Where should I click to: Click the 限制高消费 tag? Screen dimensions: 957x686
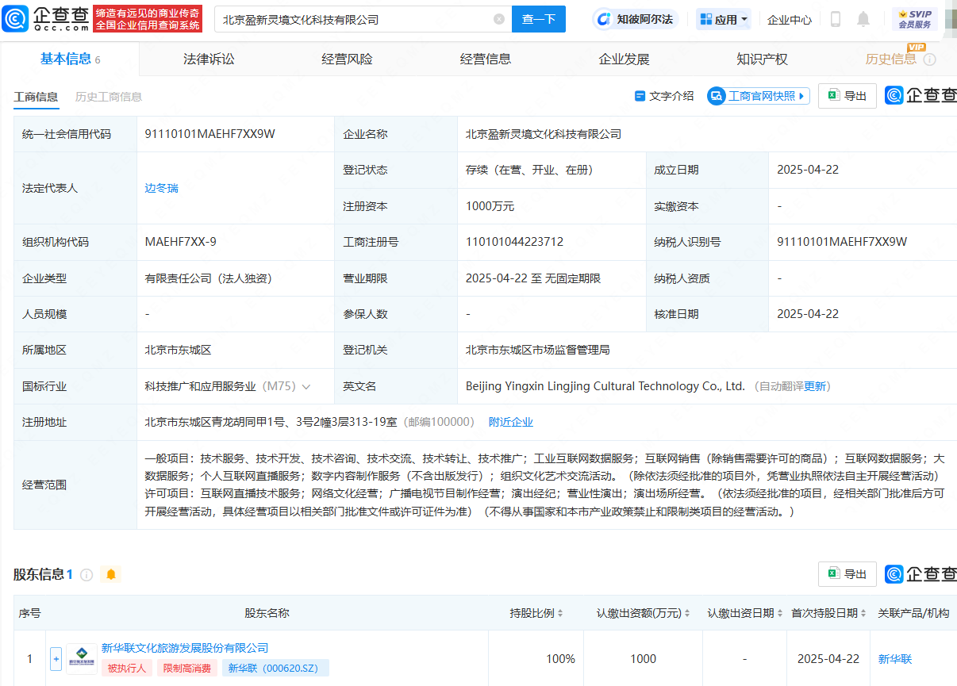tap(186, 668)
